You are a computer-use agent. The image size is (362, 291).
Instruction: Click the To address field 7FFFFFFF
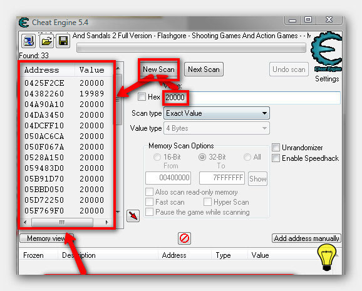(222, 178)
